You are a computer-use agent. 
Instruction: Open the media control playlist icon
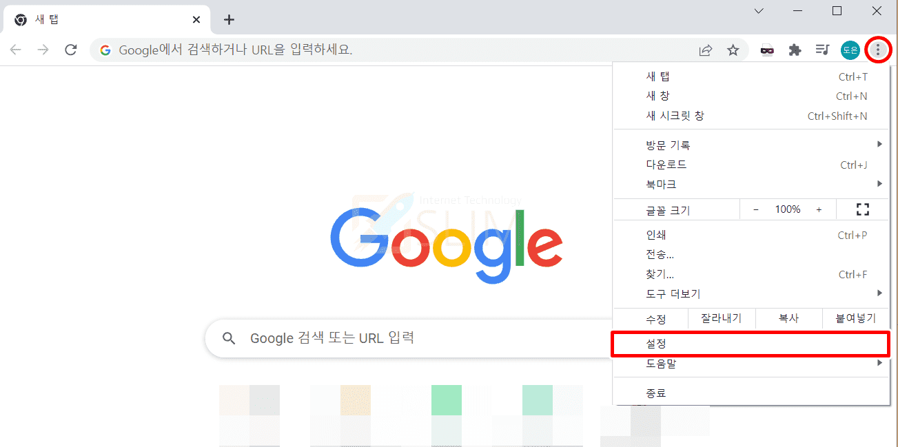tap(822, 50)
